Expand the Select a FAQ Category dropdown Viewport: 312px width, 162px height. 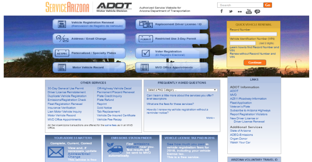pyautogui.click(x=182, y=90)
